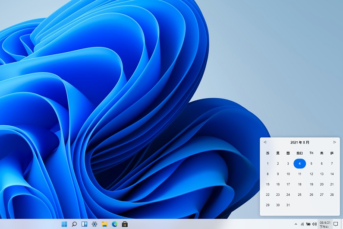Show hidden tray icons chevron
The width and height of the screenshot is (343, 229).
tap(296, 224)
